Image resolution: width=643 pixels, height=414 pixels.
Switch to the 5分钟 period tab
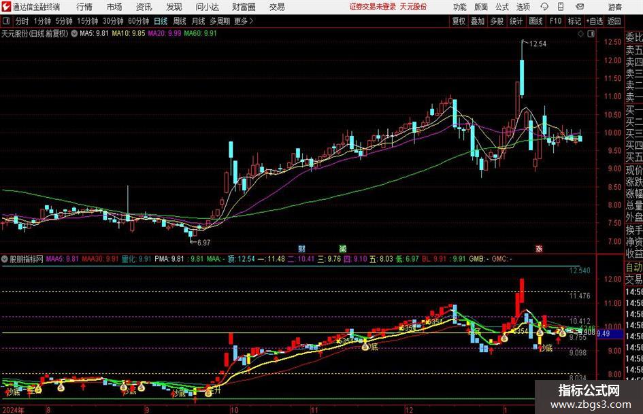[64, 21]
